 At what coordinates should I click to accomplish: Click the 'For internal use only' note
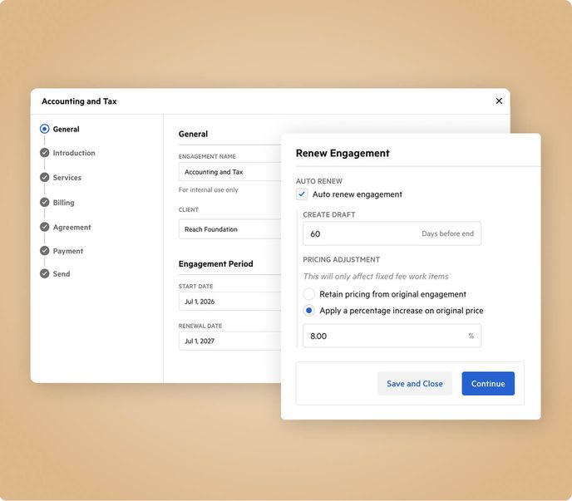pos(209,189)
